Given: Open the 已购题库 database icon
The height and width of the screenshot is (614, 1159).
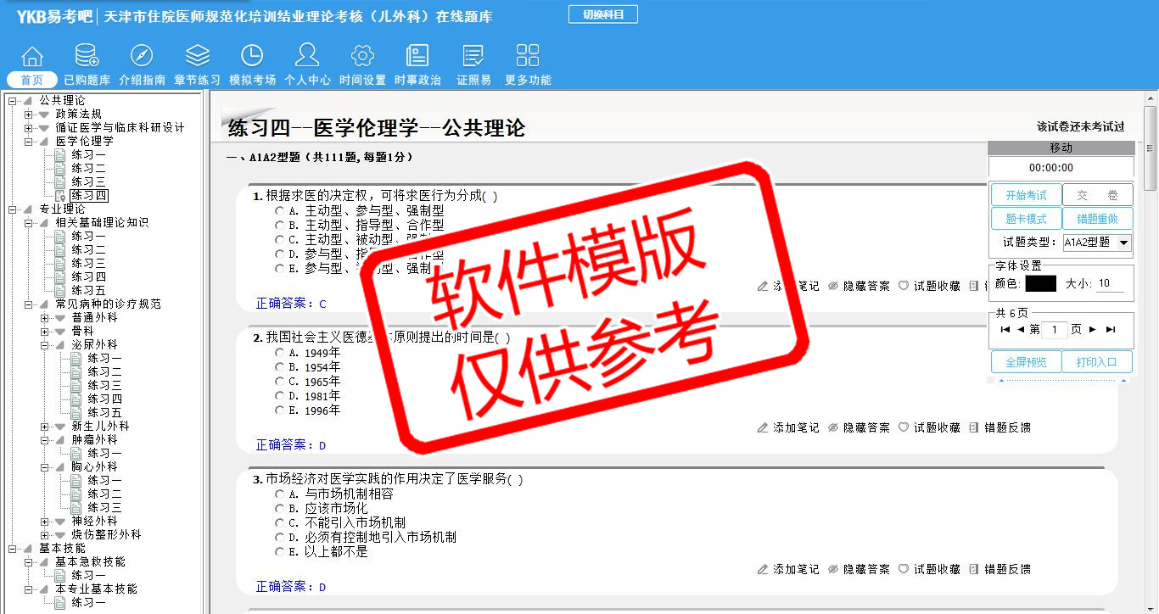Looking at the screenshot, I should coord(87,57).
